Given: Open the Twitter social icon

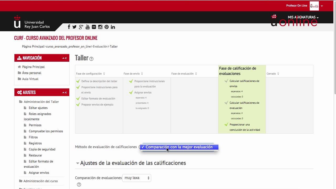Looking at the screenshot, I should 75,27.
